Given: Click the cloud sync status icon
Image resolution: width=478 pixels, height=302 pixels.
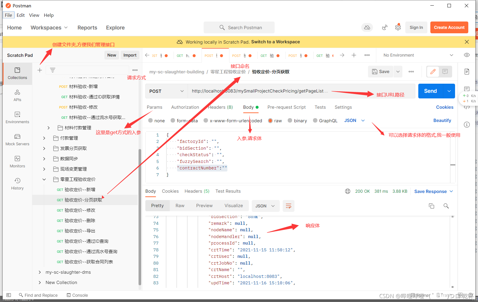Looking at the screenshot, I should [x=367, y=27].
